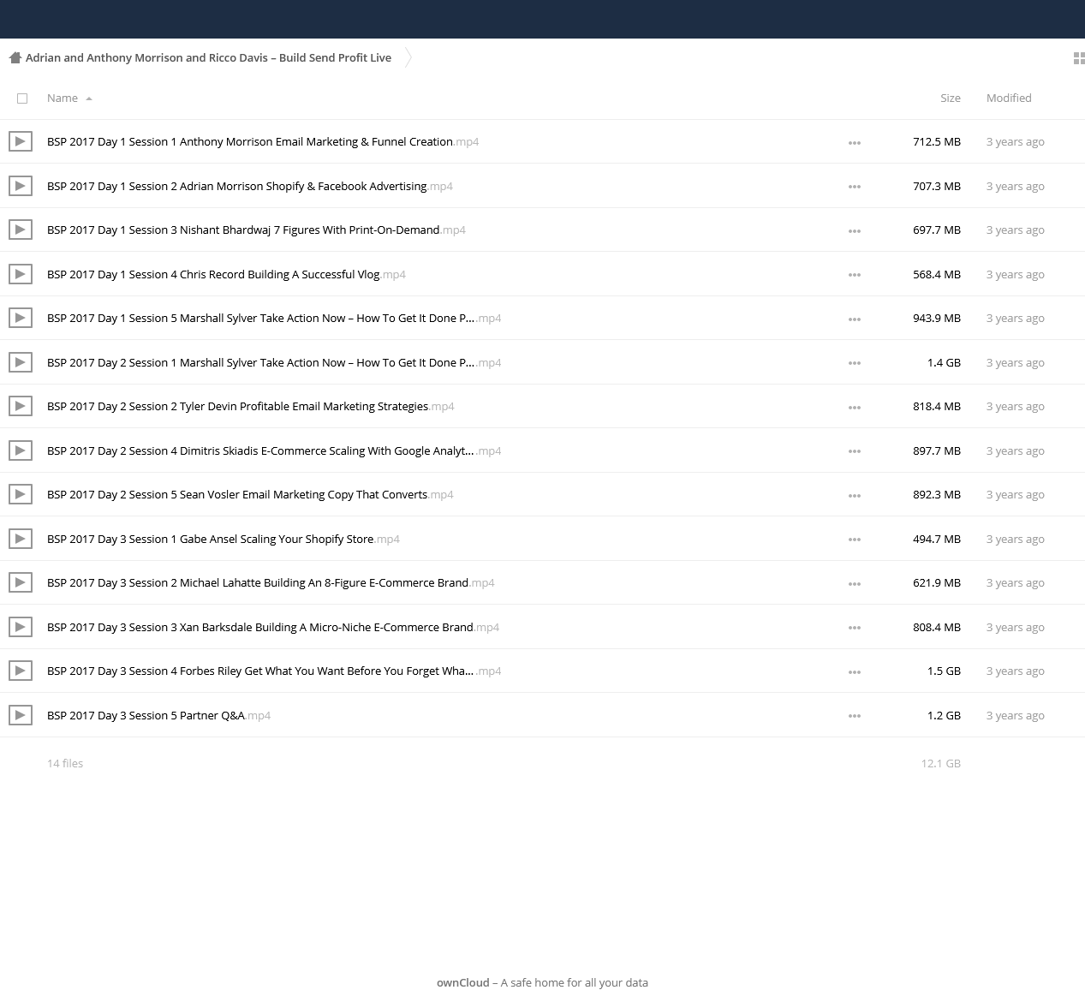1085x1008 pixels.
Task: Click modified date of Partner Q&A file
Action: pos(1016,715)
